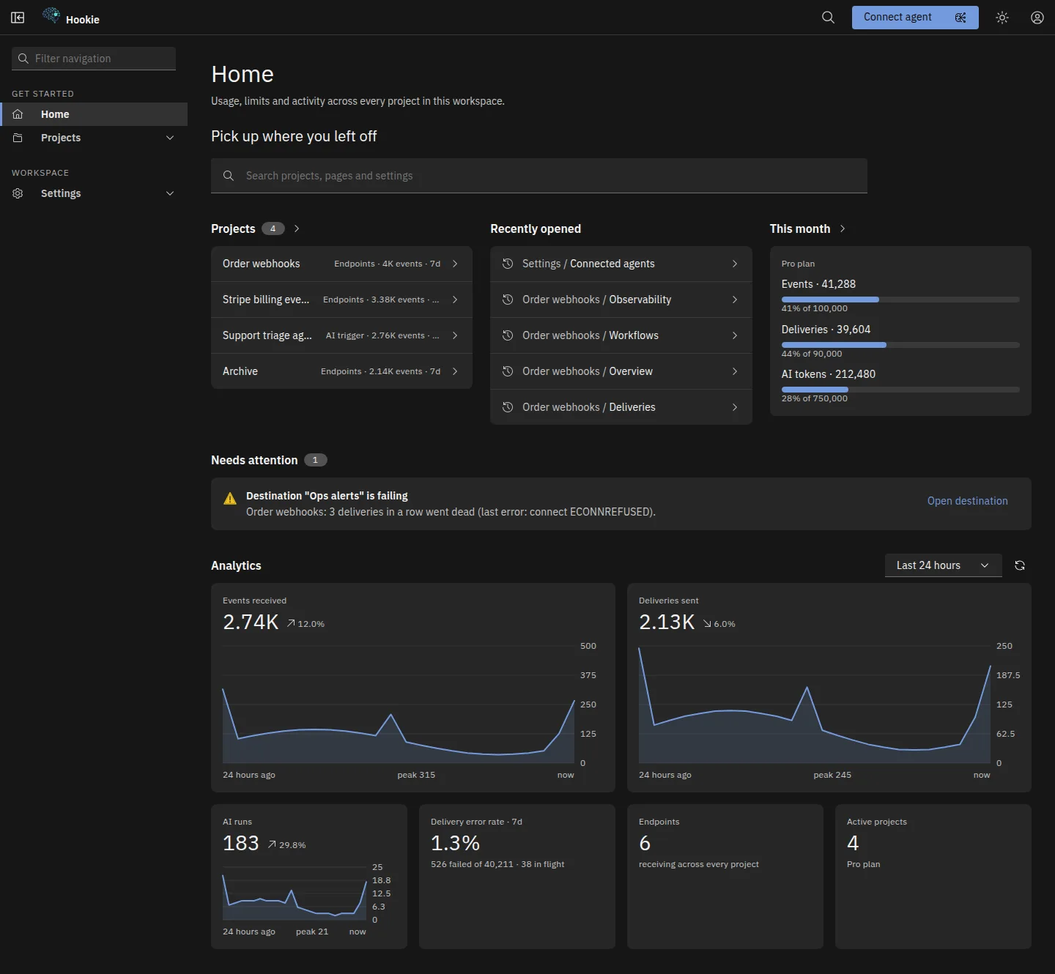Screen dimensions: 1055x974
Task: Refresh analytics with the reload icon
Action: coord(1020,565)
